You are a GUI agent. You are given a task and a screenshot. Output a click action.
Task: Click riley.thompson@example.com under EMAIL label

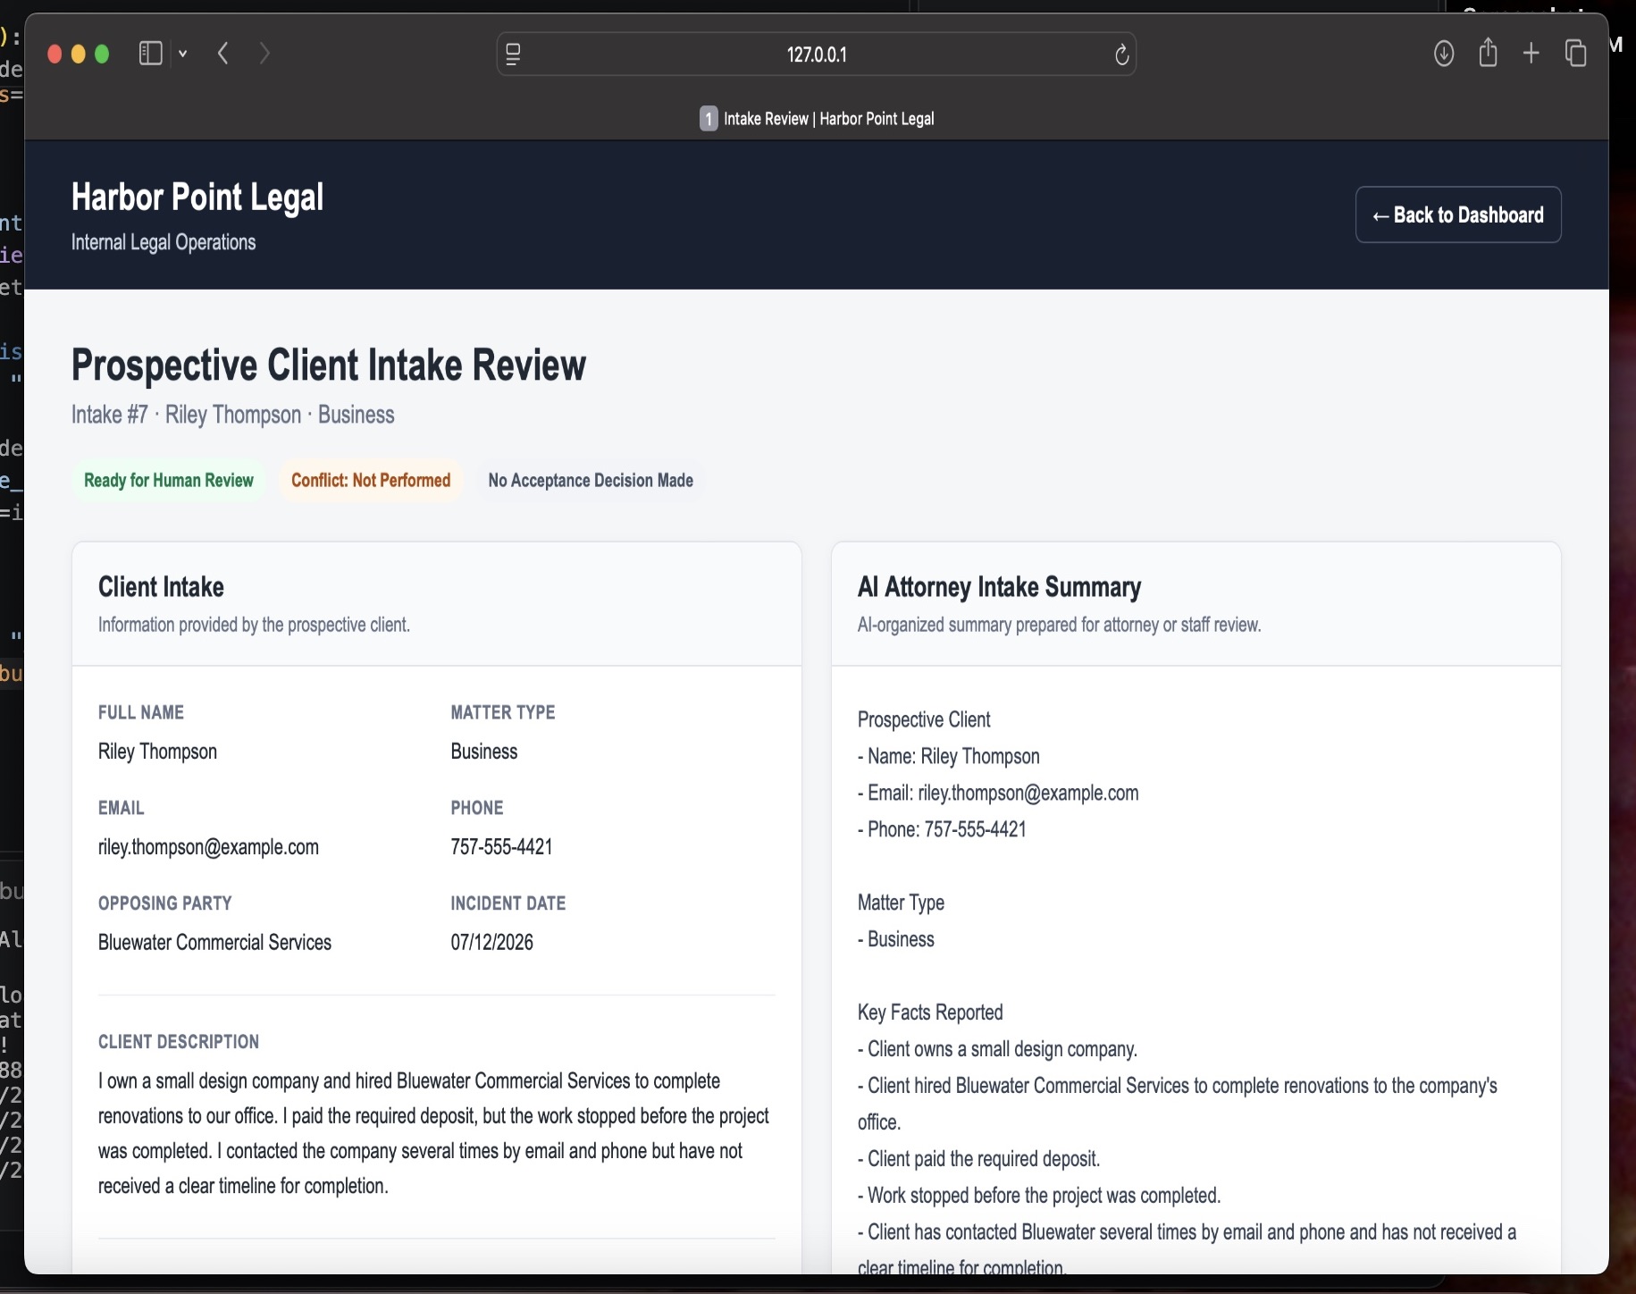[x=208, y=847]
